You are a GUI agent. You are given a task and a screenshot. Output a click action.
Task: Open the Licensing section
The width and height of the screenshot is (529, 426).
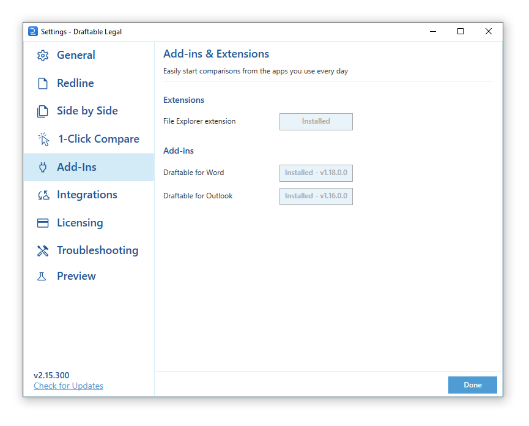coord(89,223)
